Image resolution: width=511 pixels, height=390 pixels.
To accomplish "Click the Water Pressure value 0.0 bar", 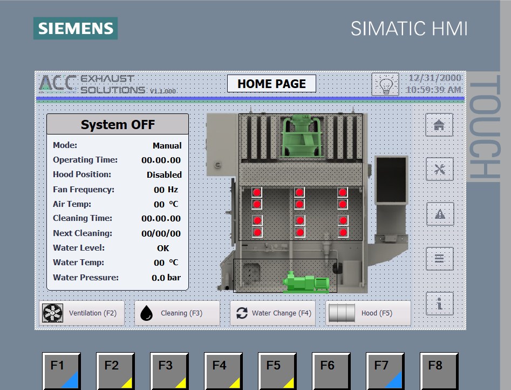I will coord(166,278).
